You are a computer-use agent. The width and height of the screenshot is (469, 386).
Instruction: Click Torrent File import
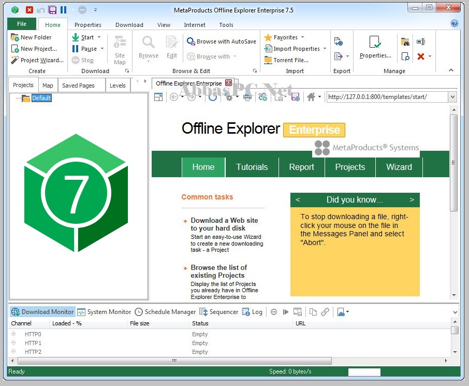286,60
